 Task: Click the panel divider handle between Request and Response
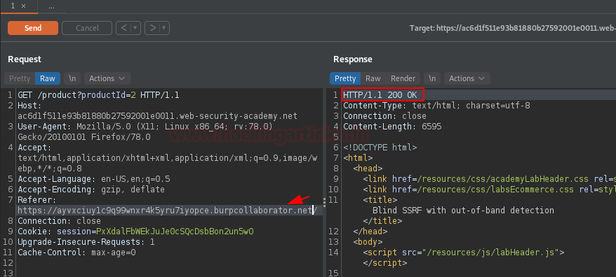pyautogui.click(x=325, y=203)
